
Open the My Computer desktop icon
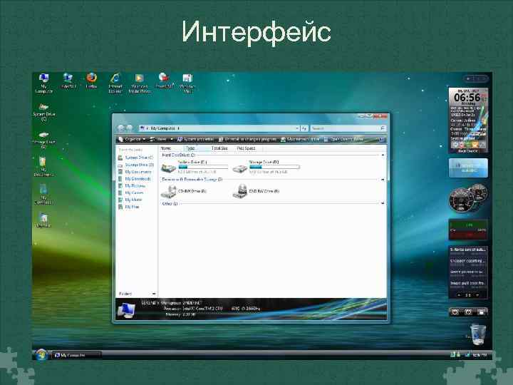(x=44, y=83)
